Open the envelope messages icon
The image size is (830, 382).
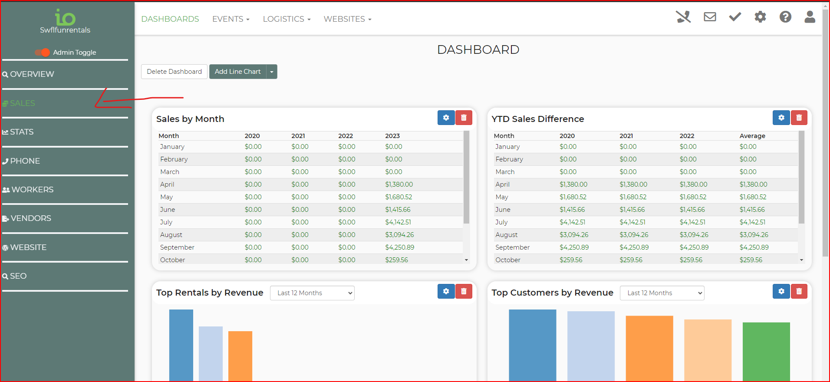(710, 17)
